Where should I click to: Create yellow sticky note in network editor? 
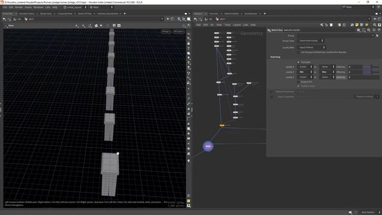[357, 25]
